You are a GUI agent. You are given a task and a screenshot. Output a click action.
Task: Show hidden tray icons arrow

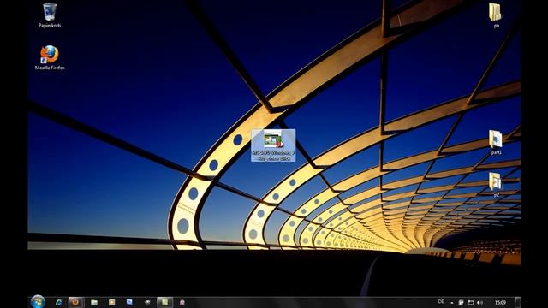click(x=452, y=303)
